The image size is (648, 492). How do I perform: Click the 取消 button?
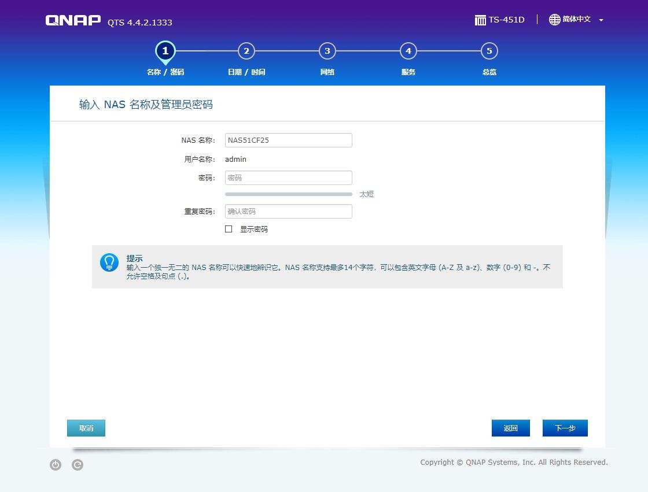86,428
